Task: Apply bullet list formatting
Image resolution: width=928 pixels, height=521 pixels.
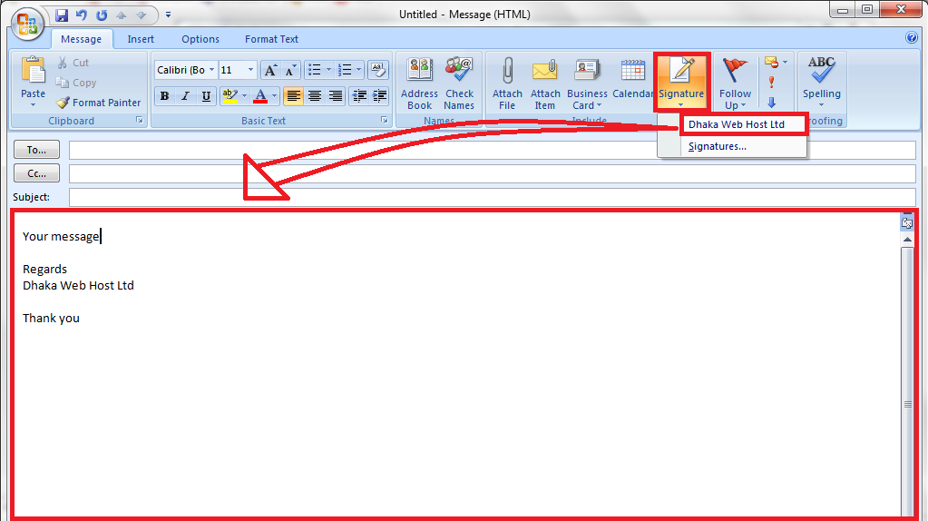Action: pyautogui.click(x=315, y=70)
